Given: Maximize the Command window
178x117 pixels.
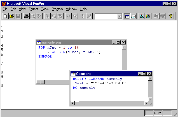Looking at the screenshot, I should 144,74.
